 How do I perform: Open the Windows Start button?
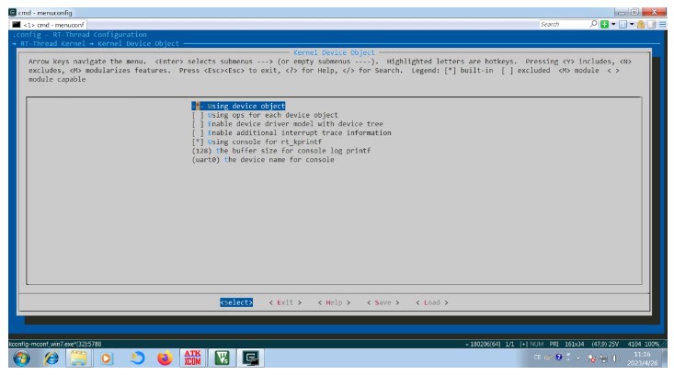tap(21, 358)
